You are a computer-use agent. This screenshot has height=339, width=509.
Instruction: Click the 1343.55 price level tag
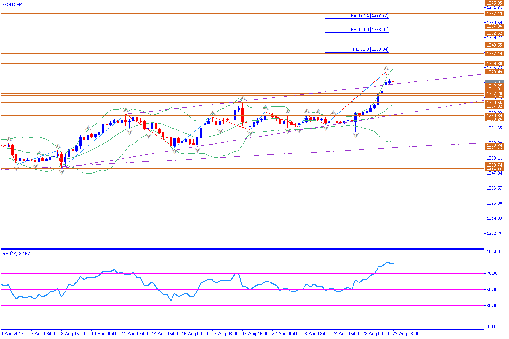click(x=494, y=45)
